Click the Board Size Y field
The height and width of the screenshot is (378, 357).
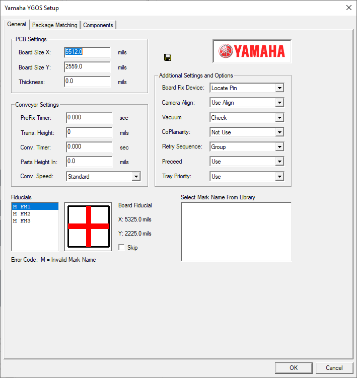coord(87,67)
